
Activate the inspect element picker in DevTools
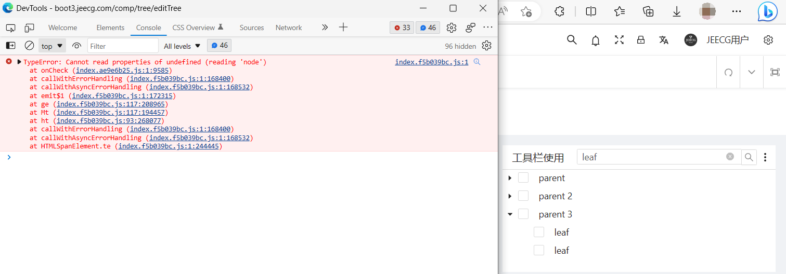(10, 28)
